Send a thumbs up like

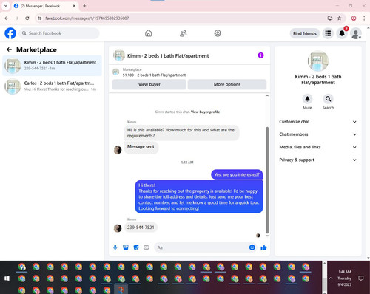click(263, 247)
